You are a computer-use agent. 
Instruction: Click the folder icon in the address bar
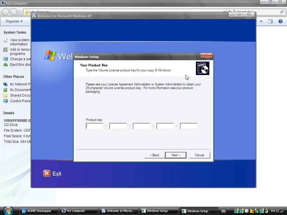(x=27, y=12)
